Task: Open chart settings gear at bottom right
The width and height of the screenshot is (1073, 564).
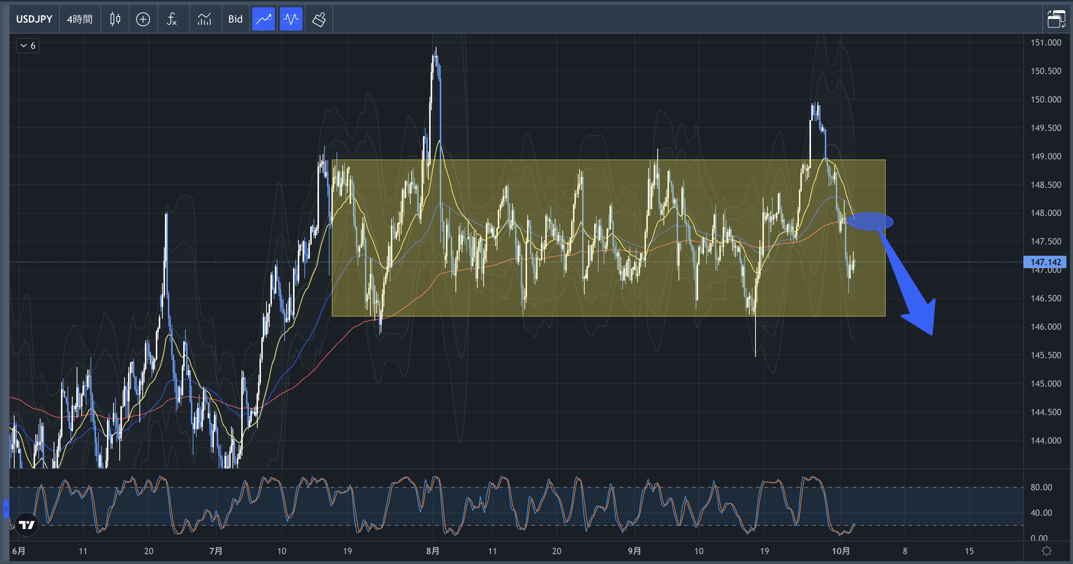Action: coord(1046,551)
